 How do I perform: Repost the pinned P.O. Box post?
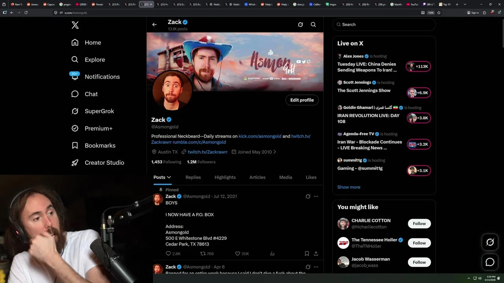pos(207,254)
